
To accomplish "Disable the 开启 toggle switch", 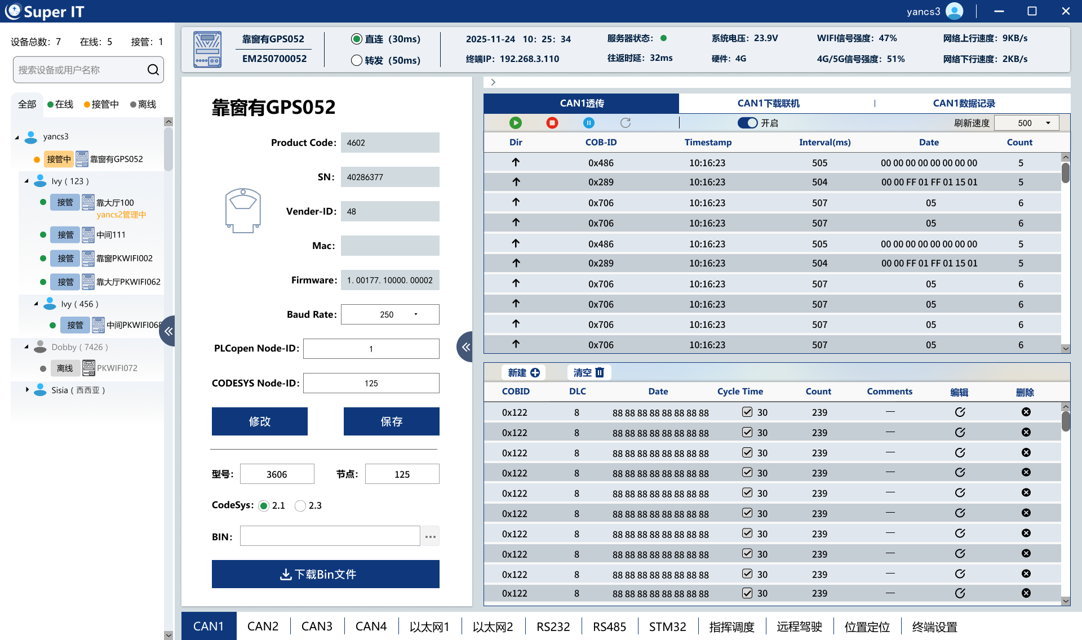I will point(747,122).
